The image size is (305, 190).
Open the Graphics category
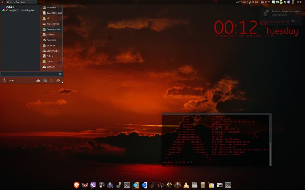click(52, 40)
